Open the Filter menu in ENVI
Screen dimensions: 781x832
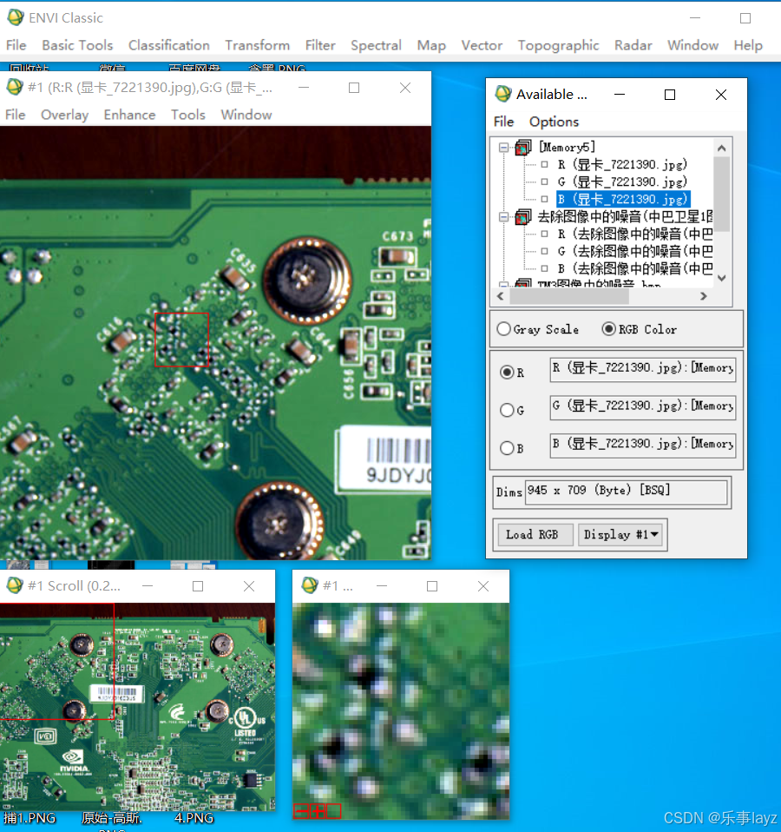tap(320, 46)
